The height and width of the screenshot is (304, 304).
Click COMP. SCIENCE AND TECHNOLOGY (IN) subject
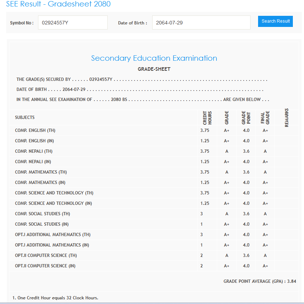[x=53, y=203]
